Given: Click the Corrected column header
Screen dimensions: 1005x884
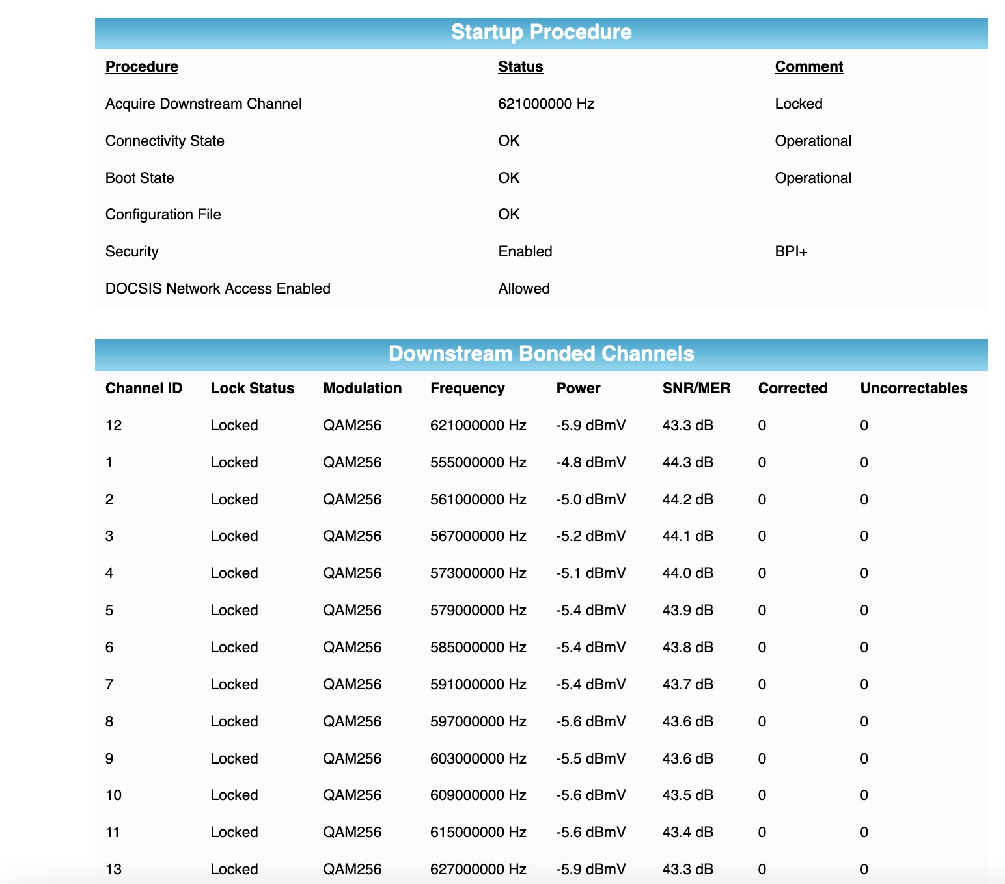Looking at the screenshot, I should 793,387.
